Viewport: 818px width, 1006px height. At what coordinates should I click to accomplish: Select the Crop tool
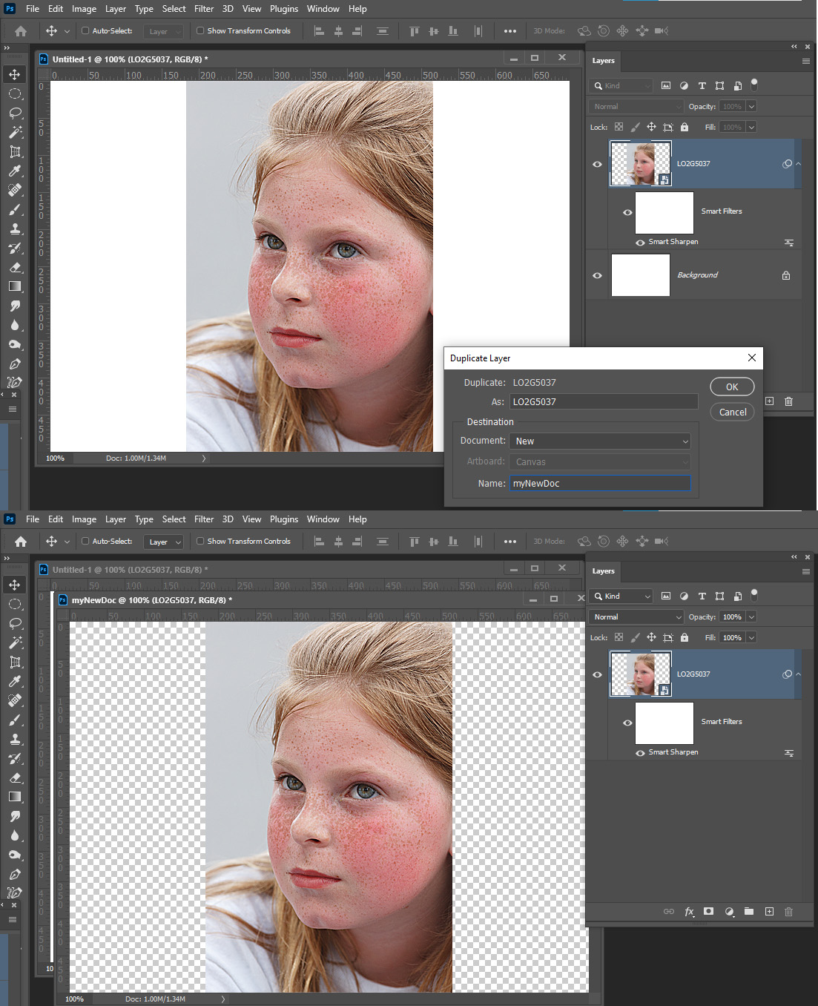(15, 151)
